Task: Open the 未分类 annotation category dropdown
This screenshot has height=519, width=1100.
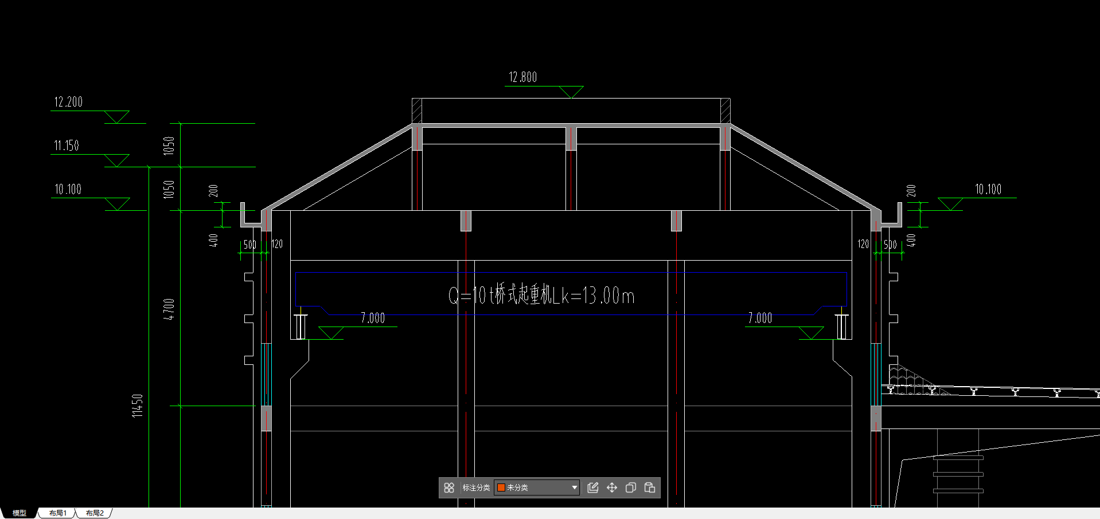Action: click(x=537, y=487)
